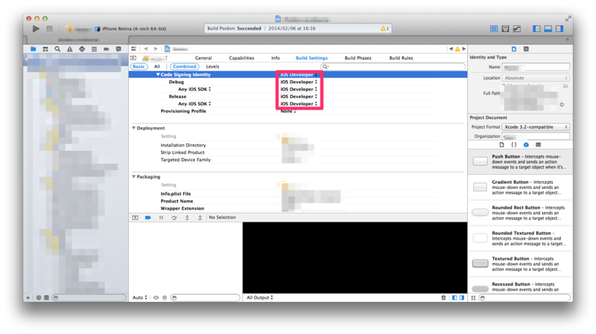596x334 pixels.
Task: Select the All settings filter
Action: tap(157, 66)
